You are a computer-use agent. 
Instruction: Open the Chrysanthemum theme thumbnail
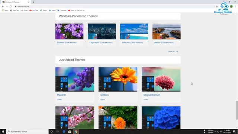click(161, 79)
